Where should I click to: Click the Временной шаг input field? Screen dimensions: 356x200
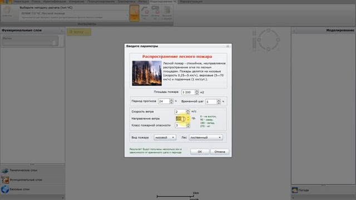[211, 102]
